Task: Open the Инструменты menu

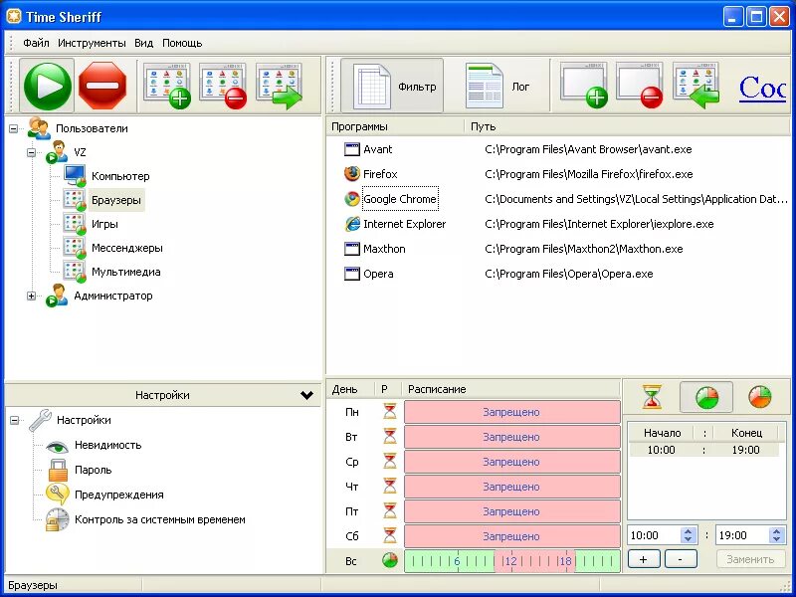Action: coord(92,43)
